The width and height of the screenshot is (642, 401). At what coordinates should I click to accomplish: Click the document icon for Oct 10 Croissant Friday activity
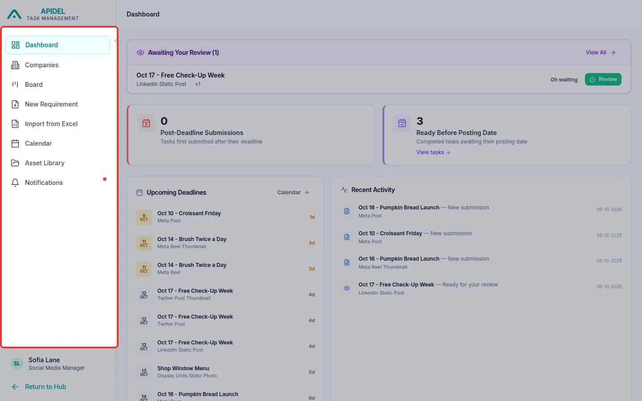click(x=347, y=237)
